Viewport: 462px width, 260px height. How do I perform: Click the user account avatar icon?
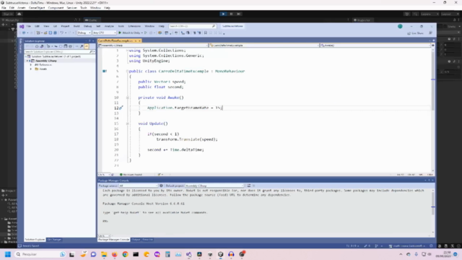400,26
